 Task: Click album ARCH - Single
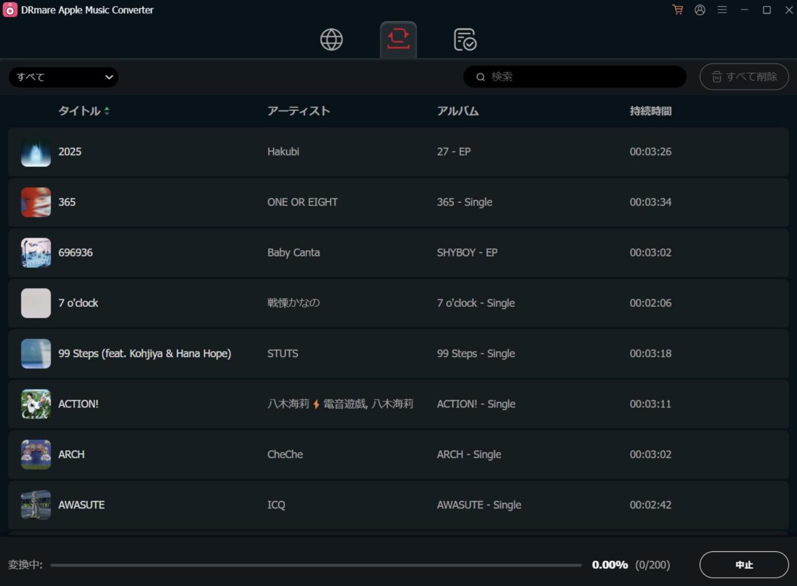click(469, 454)
